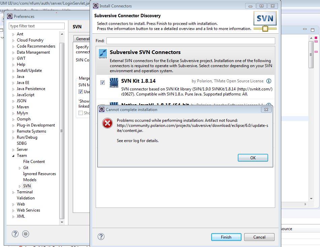The height and width of the screenshot is (247, 320).
Task: Expand the SVN node under Team
Action: tap(20, 186)
